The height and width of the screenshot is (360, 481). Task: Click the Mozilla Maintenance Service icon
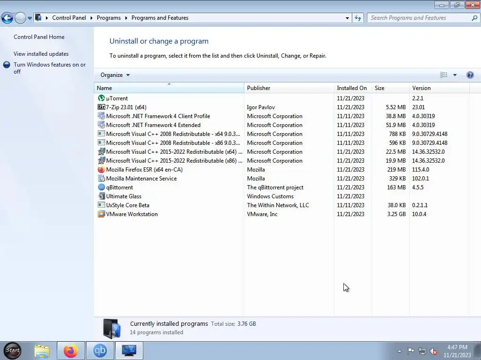click(x=101, y=178)
